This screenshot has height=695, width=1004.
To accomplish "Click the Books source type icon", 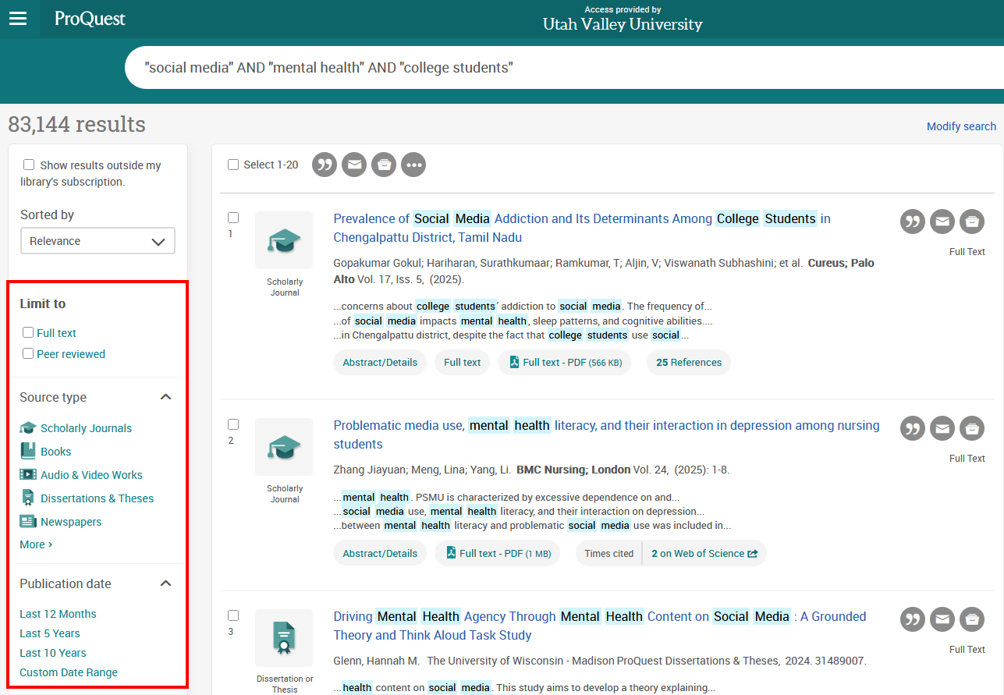I will click(x=28, y=451).
